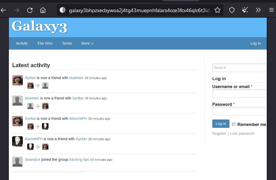Click the Log in link in navigation bar
276x180 pixels.
256,43
